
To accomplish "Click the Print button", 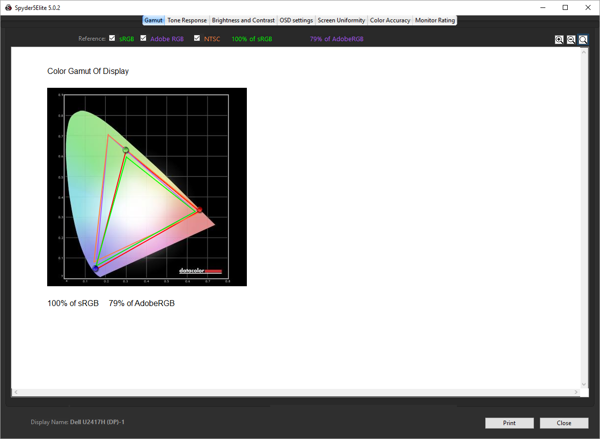I will [509, 423].
